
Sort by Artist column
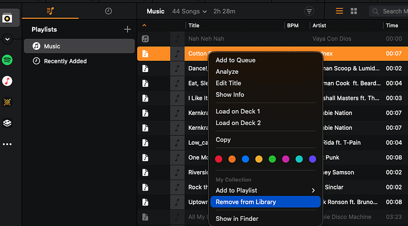pyautogui.click(x=319, y=25)
